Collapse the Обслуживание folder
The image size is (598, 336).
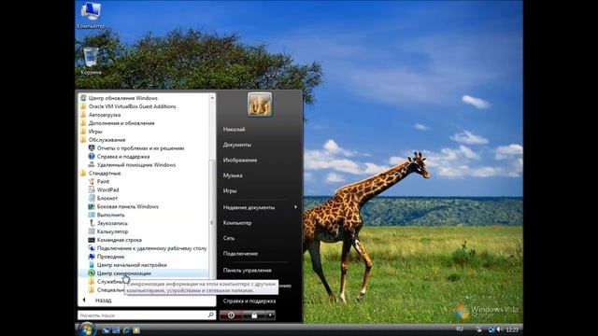pos(103,140)
